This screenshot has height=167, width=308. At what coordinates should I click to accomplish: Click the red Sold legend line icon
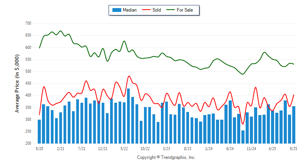click(145, 10)
